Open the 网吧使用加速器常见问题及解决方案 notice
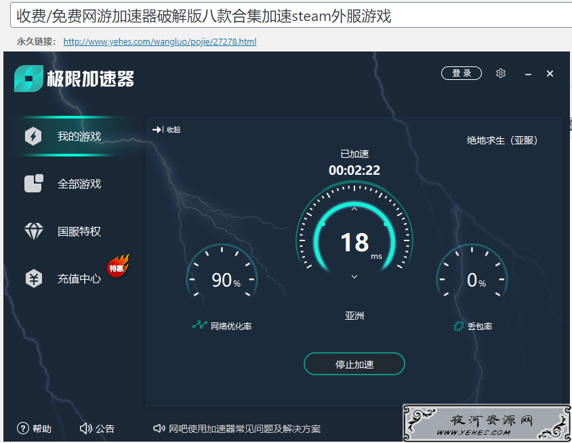Viewport: 572px width, 443px height. click(245, 428)
